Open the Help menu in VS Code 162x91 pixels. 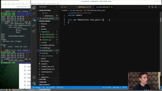(x=58, y=4)
